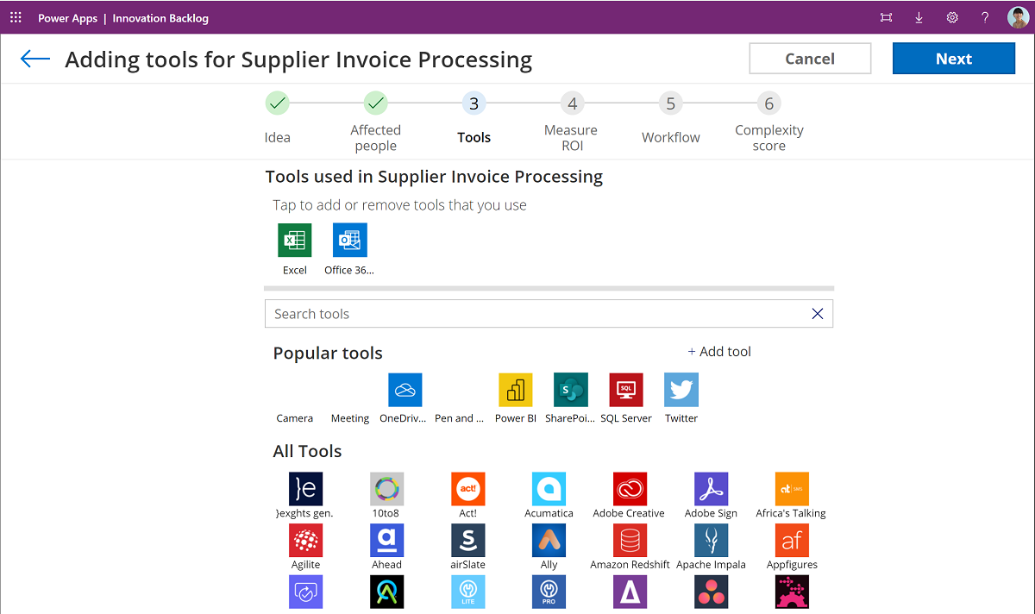The height and width of the screenshot is (614, 1035).
Task: Select the light blue LITE tool icon
Action: pos(468,592)
